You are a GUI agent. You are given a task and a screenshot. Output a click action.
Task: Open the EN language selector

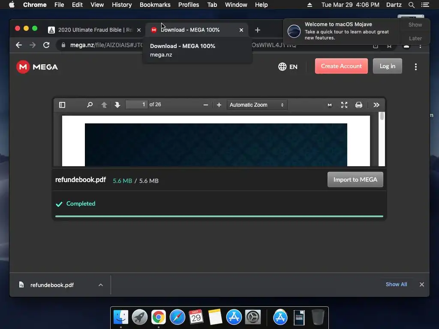click(x=288, y=66)
